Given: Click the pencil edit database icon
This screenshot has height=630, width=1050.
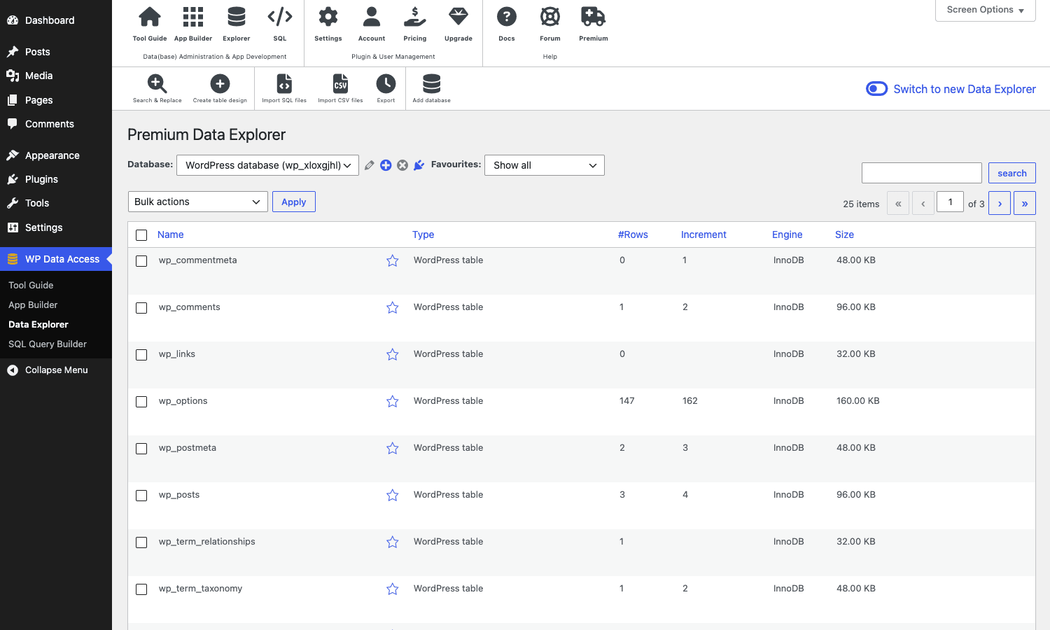Looking at the screenshot, I should [369, 165].
